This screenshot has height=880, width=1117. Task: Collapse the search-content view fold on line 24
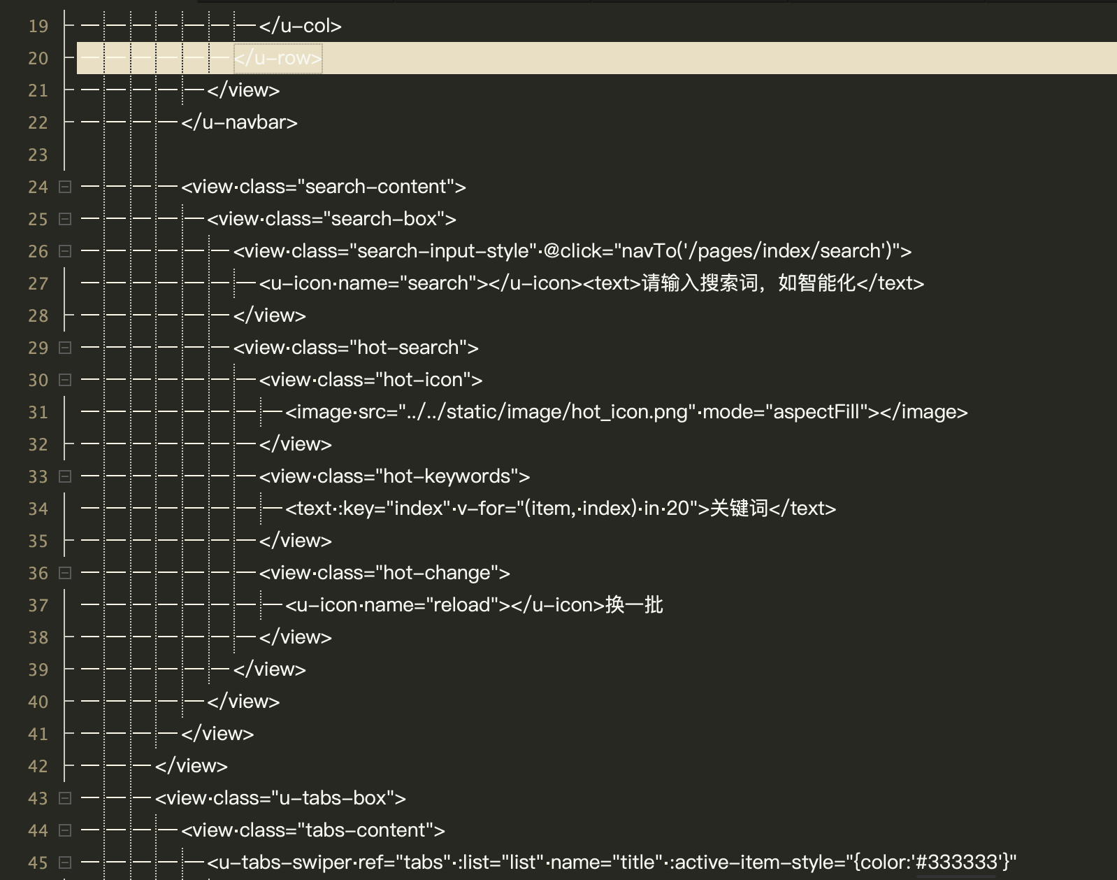pos(65,187)
